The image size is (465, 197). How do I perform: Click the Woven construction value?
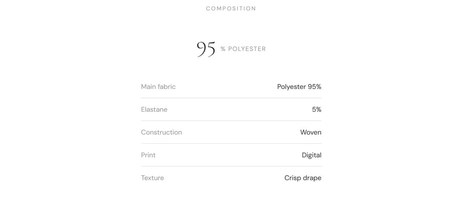click(311, 133)
